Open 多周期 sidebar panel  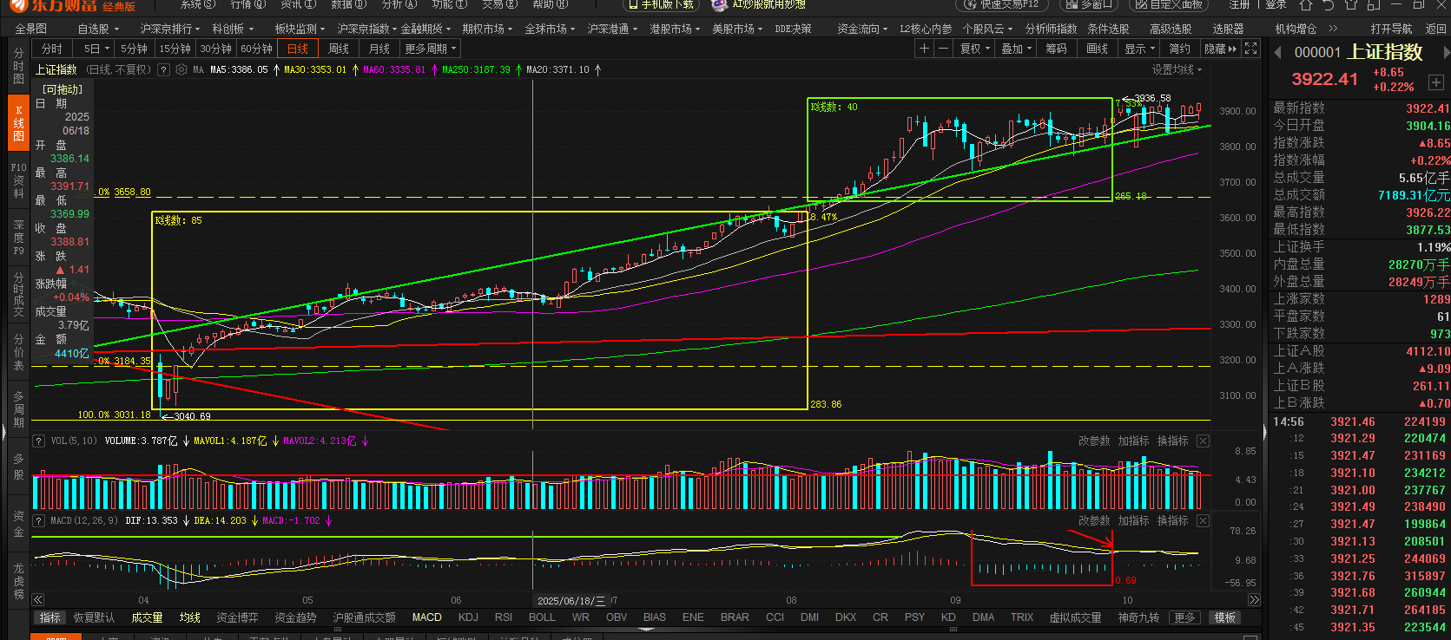[18, 408]
